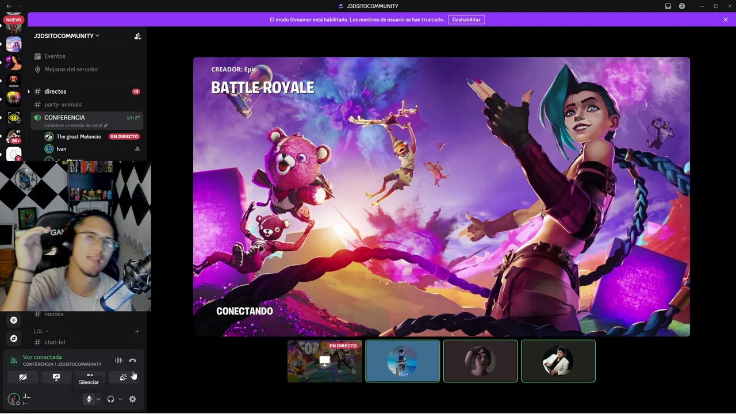Click the add server plus button
Image resolution: width=736 pixels, height=414 pixels.
14,320
